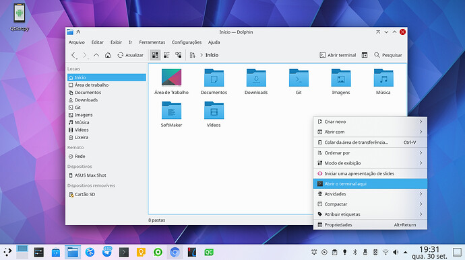465x260 pixels.
Task: Select the Imagens folder icon
Action: pyautogui.click(x=341, y=77)
